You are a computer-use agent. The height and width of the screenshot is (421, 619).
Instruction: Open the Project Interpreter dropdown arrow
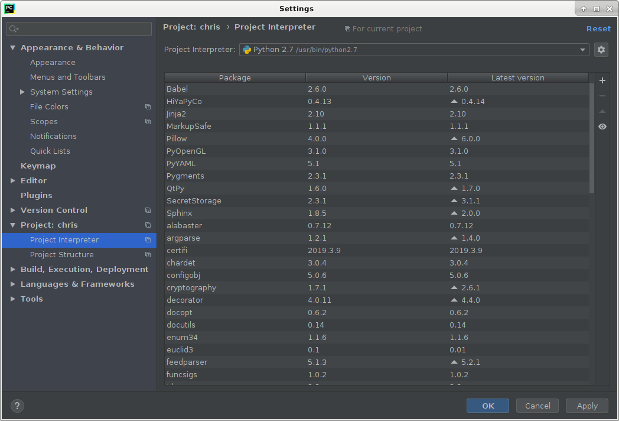[582, 50]
